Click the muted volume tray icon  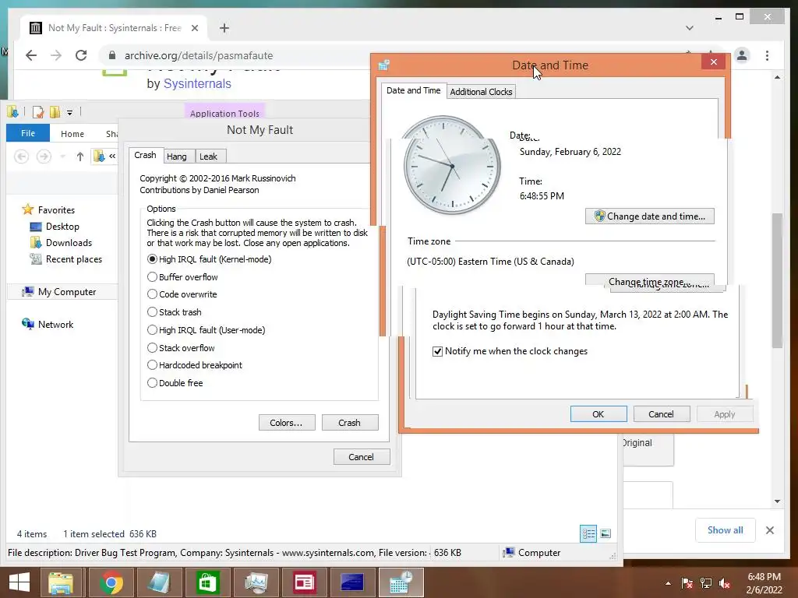click(x=725, y=583)
